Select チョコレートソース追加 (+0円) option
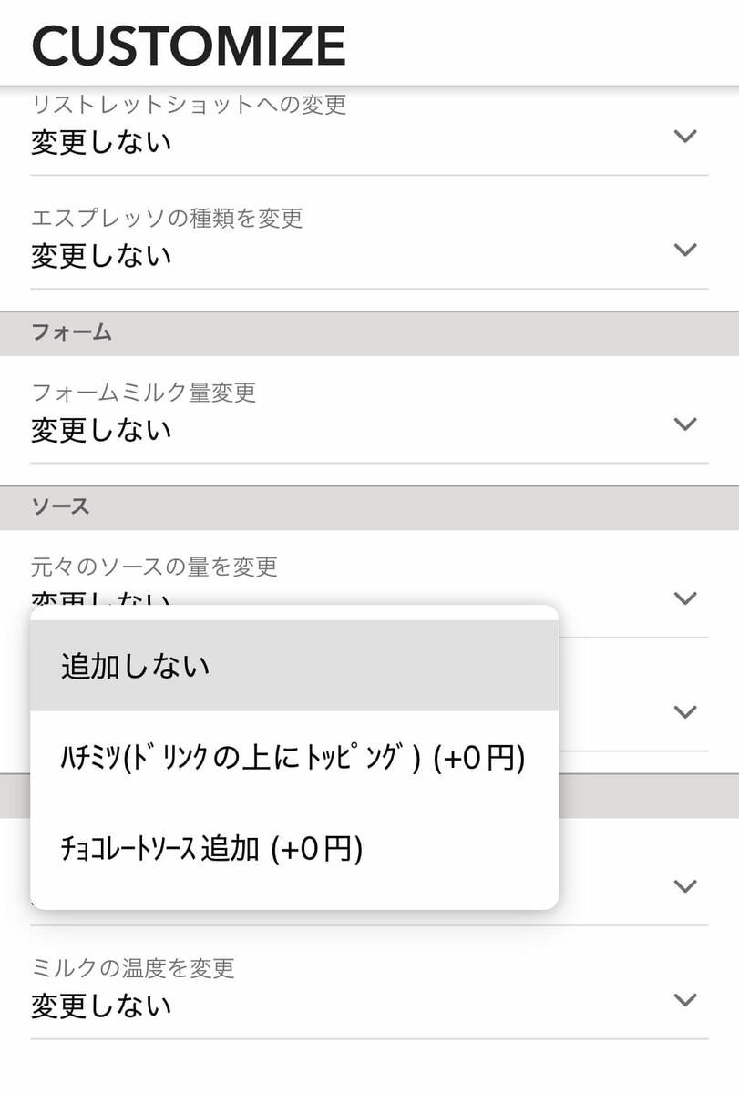The width and height of the screenshot is (739, 1093). 211,849
